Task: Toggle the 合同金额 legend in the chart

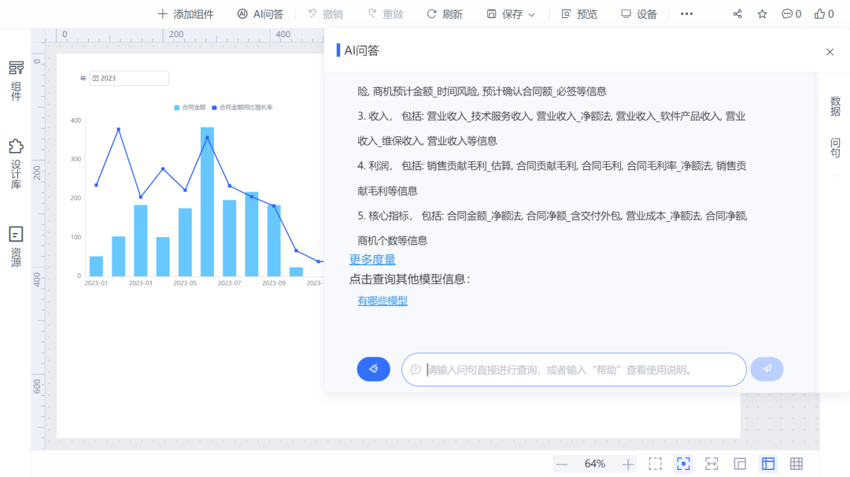Action: (x=194, y=108)
